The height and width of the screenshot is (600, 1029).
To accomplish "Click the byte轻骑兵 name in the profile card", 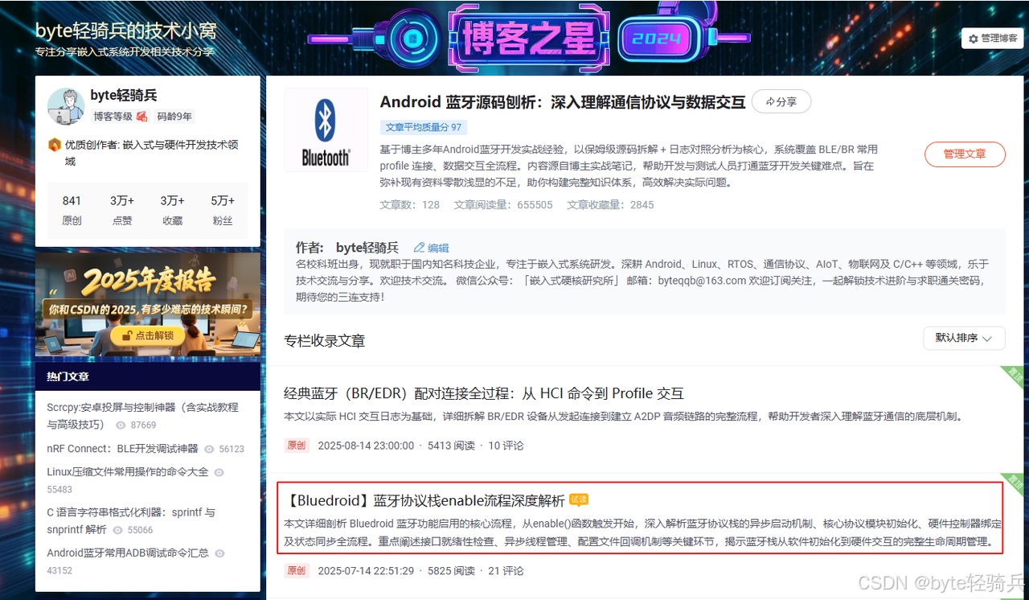I will coord(124,96).
